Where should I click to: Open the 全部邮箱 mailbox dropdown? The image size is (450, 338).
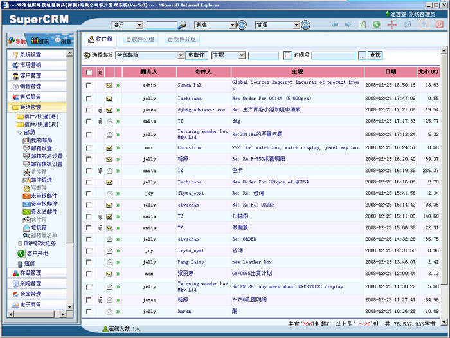150,55
